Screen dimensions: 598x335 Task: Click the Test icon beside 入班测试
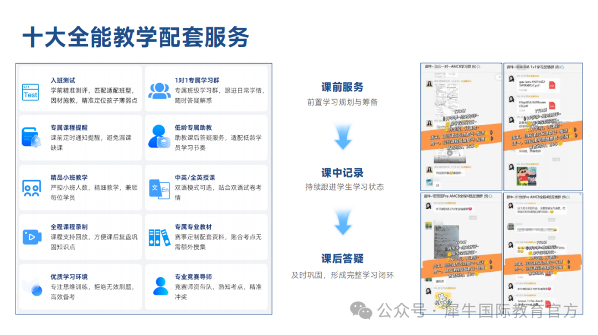click(x=30, y=92)
